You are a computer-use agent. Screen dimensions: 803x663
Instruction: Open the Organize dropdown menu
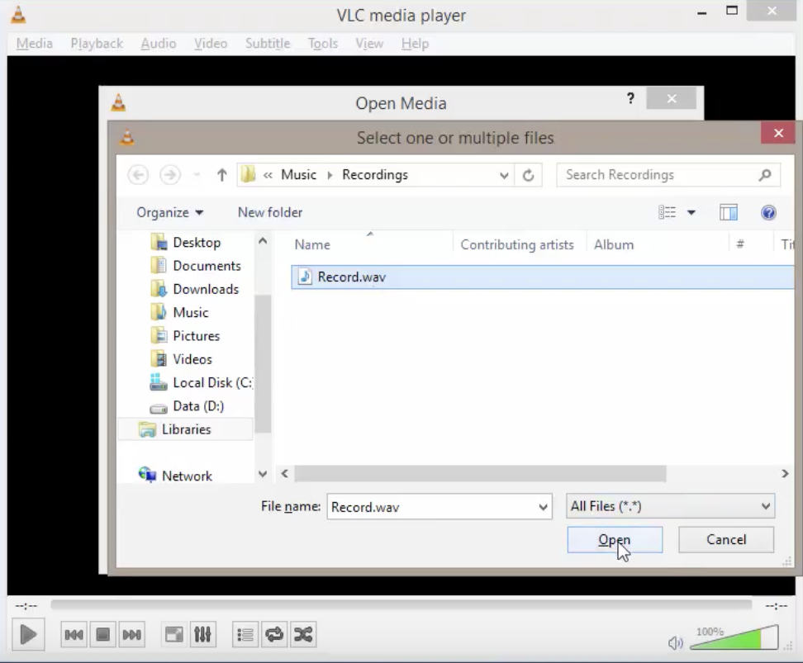pos(169,212)
